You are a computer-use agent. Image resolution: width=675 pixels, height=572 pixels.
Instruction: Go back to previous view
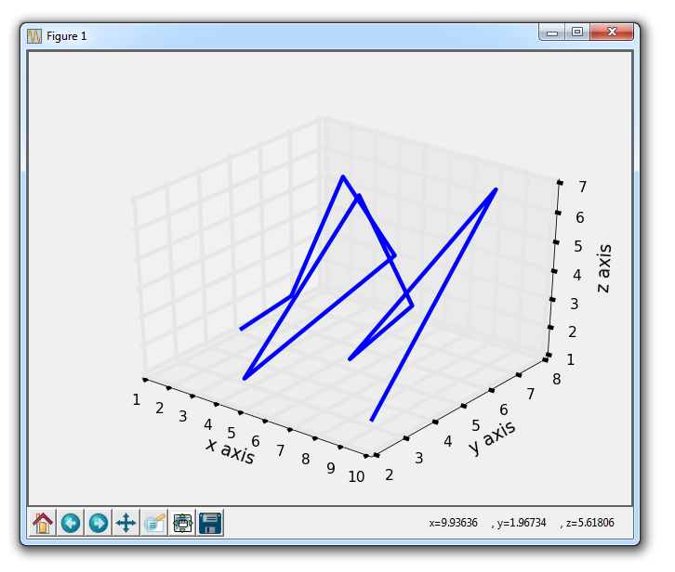71,523
